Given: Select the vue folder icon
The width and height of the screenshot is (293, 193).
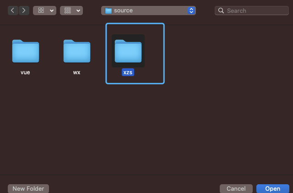Looking at the screenshot, I should click(26, 51).
